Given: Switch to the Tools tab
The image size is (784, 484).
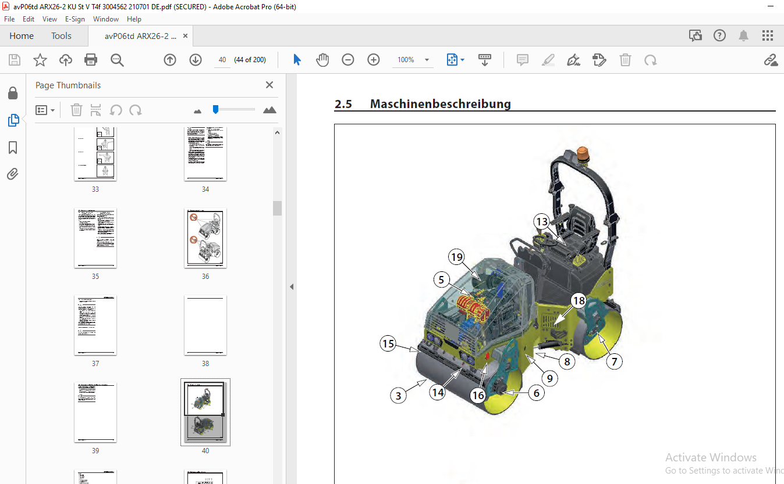Looking at the screenshot, I should (61, 36).
